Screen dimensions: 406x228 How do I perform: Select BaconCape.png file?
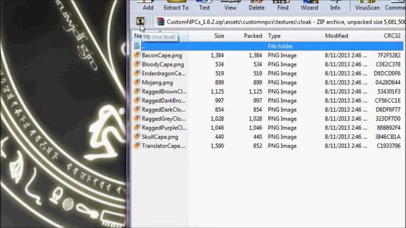tap(162, 55)
